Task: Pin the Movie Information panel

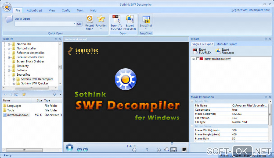Action: click(266, 97)
